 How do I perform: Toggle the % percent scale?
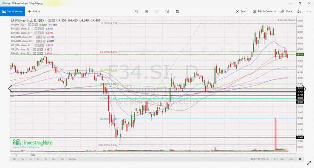275,159
